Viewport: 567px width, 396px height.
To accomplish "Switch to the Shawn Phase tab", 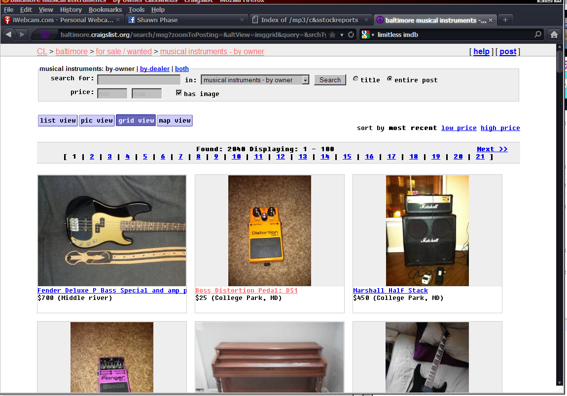I will click(x=186, y=20).
